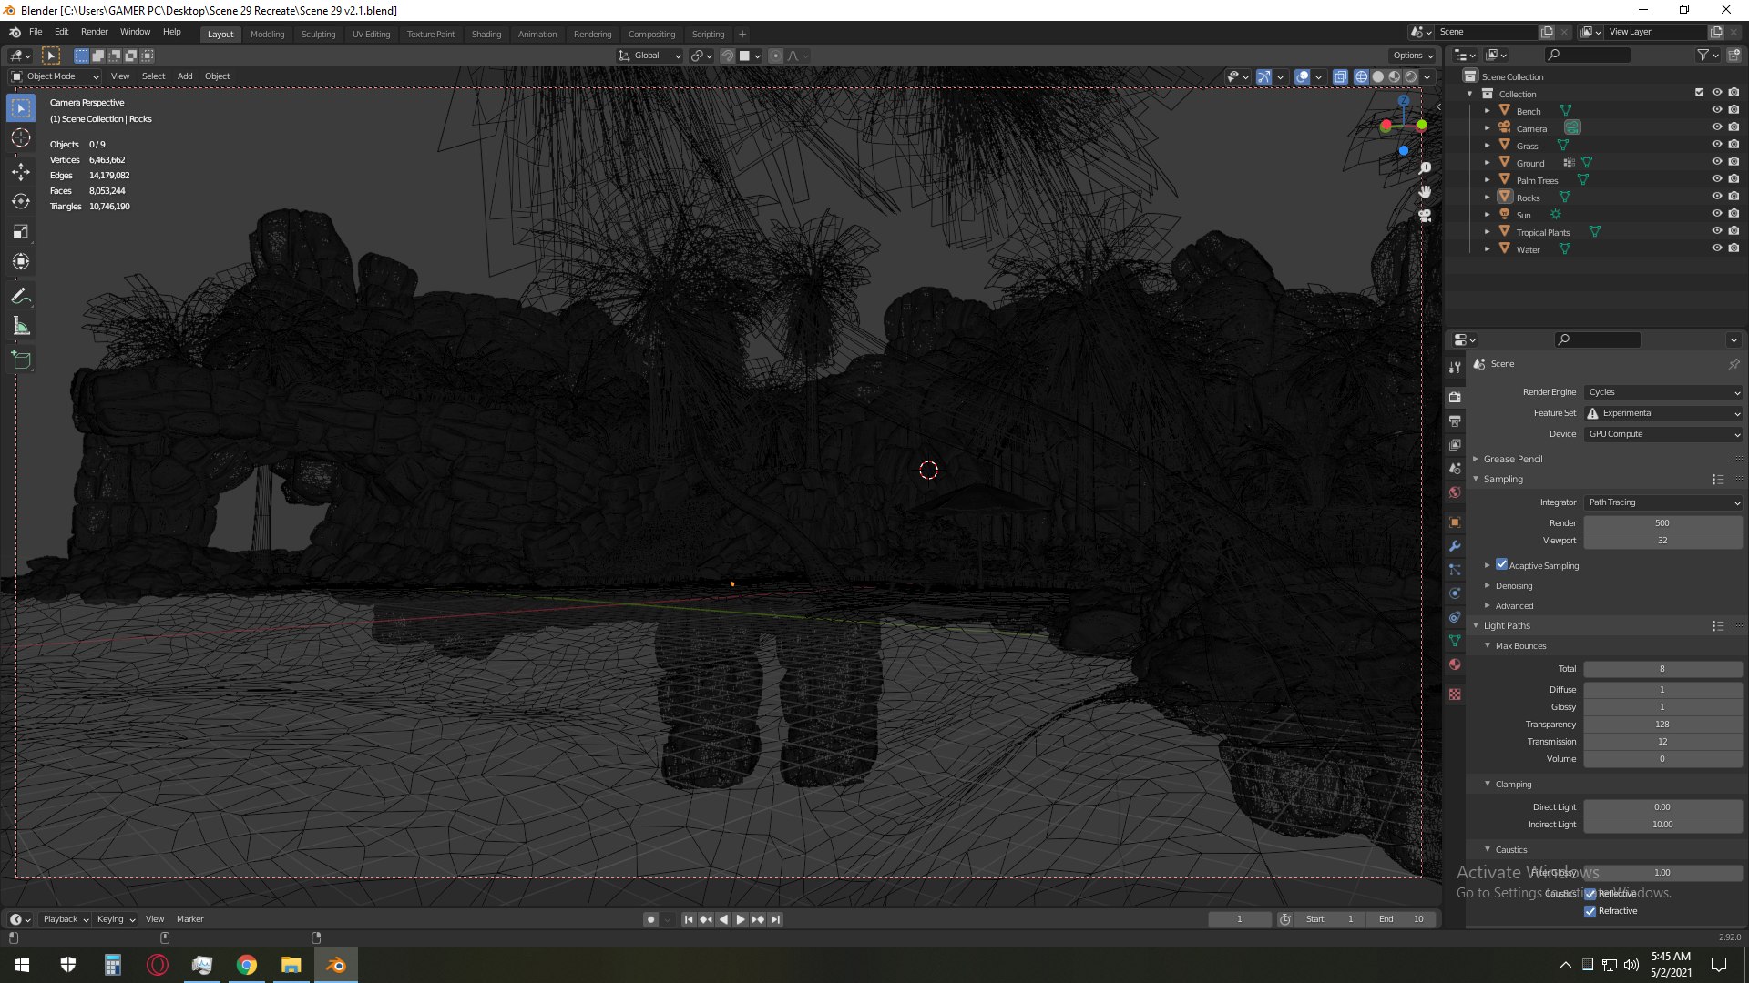Viewport: 1749px width, 983px height.
Task: Toggle camera view icon in viewport
Action: coord(1425,216)
